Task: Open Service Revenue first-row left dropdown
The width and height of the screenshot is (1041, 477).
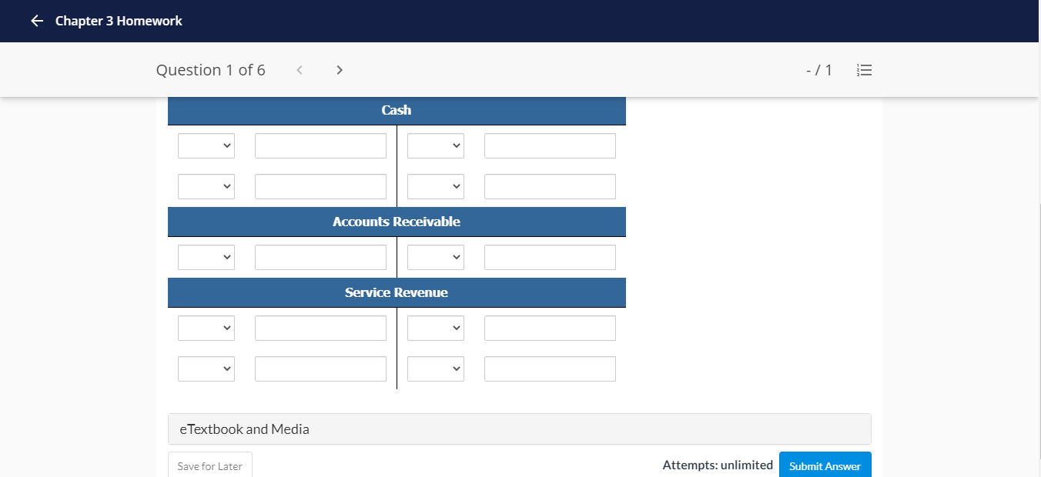Action: pyautogui.click(x=206, y=329)
